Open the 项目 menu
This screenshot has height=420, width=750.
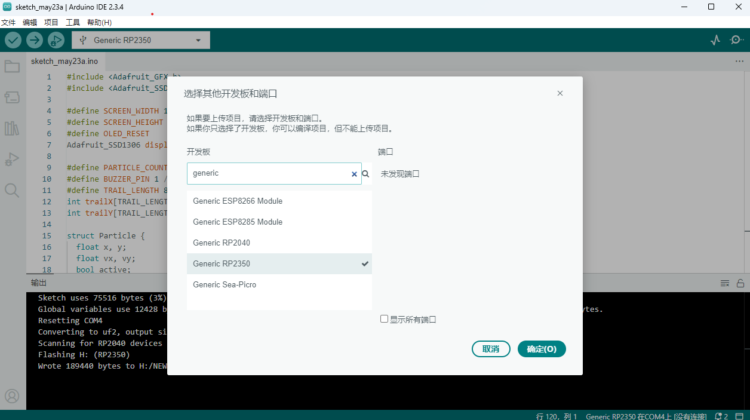[51, 22]
